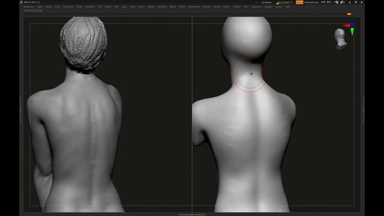Open the Texture menu
Screen dimensions: 384x216
pyautogui.click(x=236, y=7)
